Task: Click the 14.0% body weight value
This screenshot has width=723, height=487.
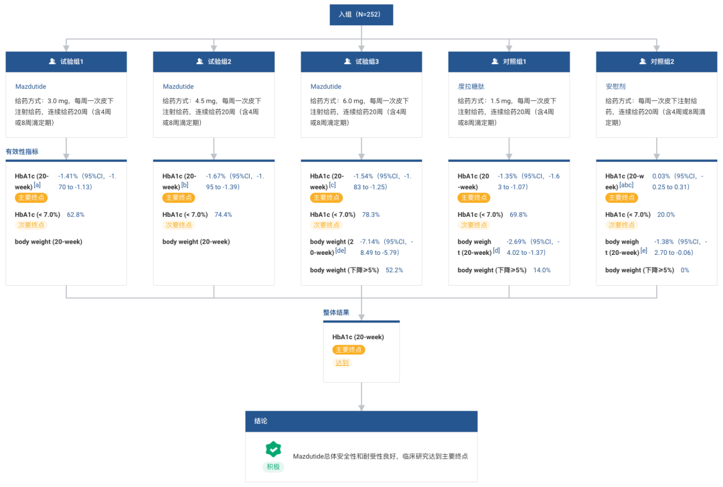Action: click(x=542, y=270)
